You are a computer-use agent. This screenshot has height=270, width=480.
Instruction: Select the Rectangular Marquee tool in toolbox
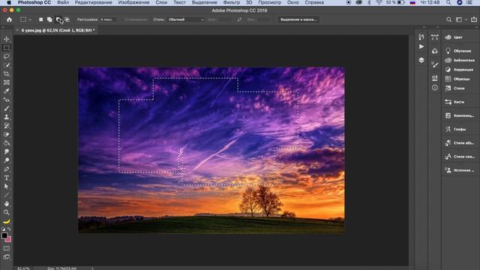tap(7, 48)
